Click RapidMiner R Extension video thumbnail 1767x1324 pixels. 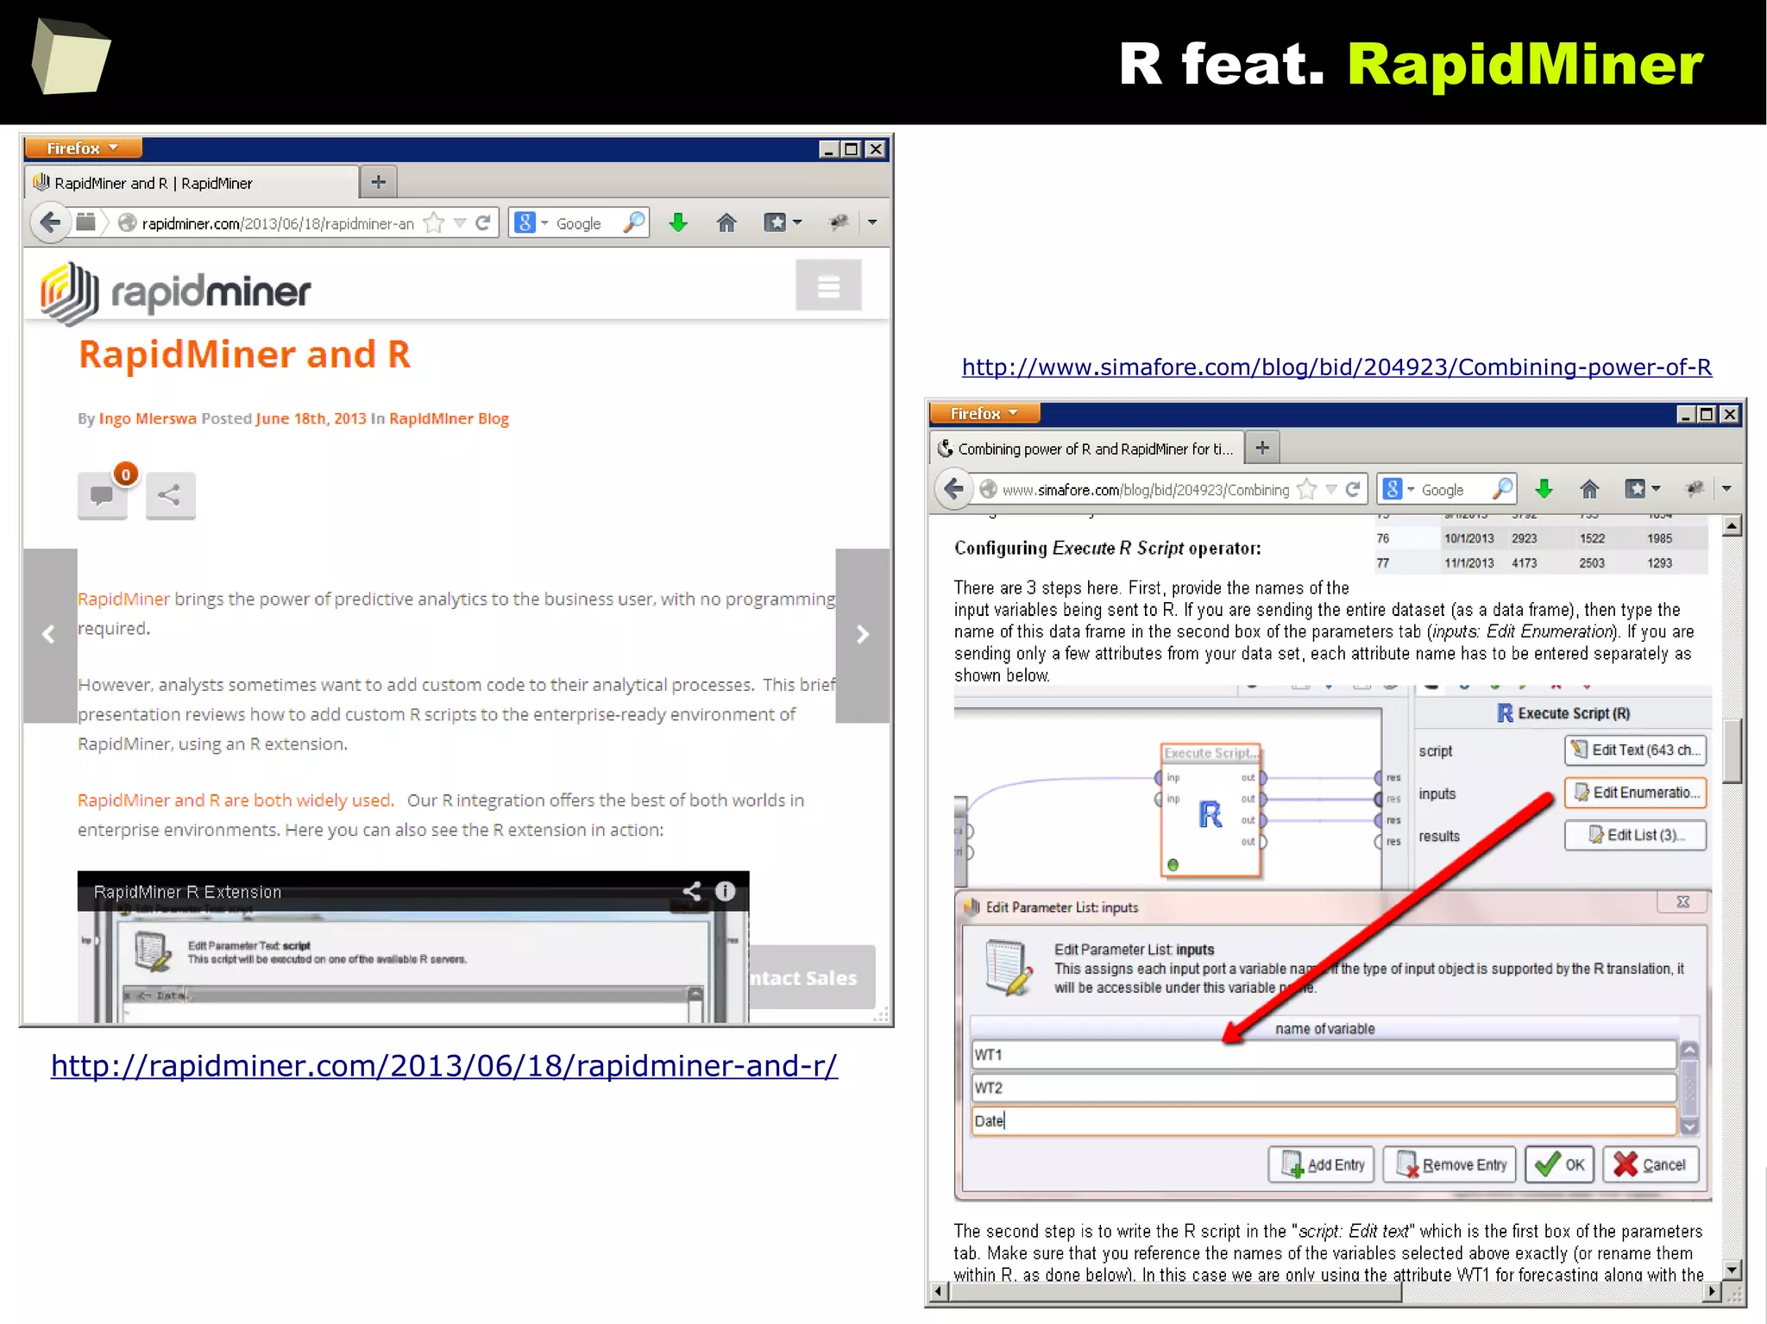click(x=413, y=947)
